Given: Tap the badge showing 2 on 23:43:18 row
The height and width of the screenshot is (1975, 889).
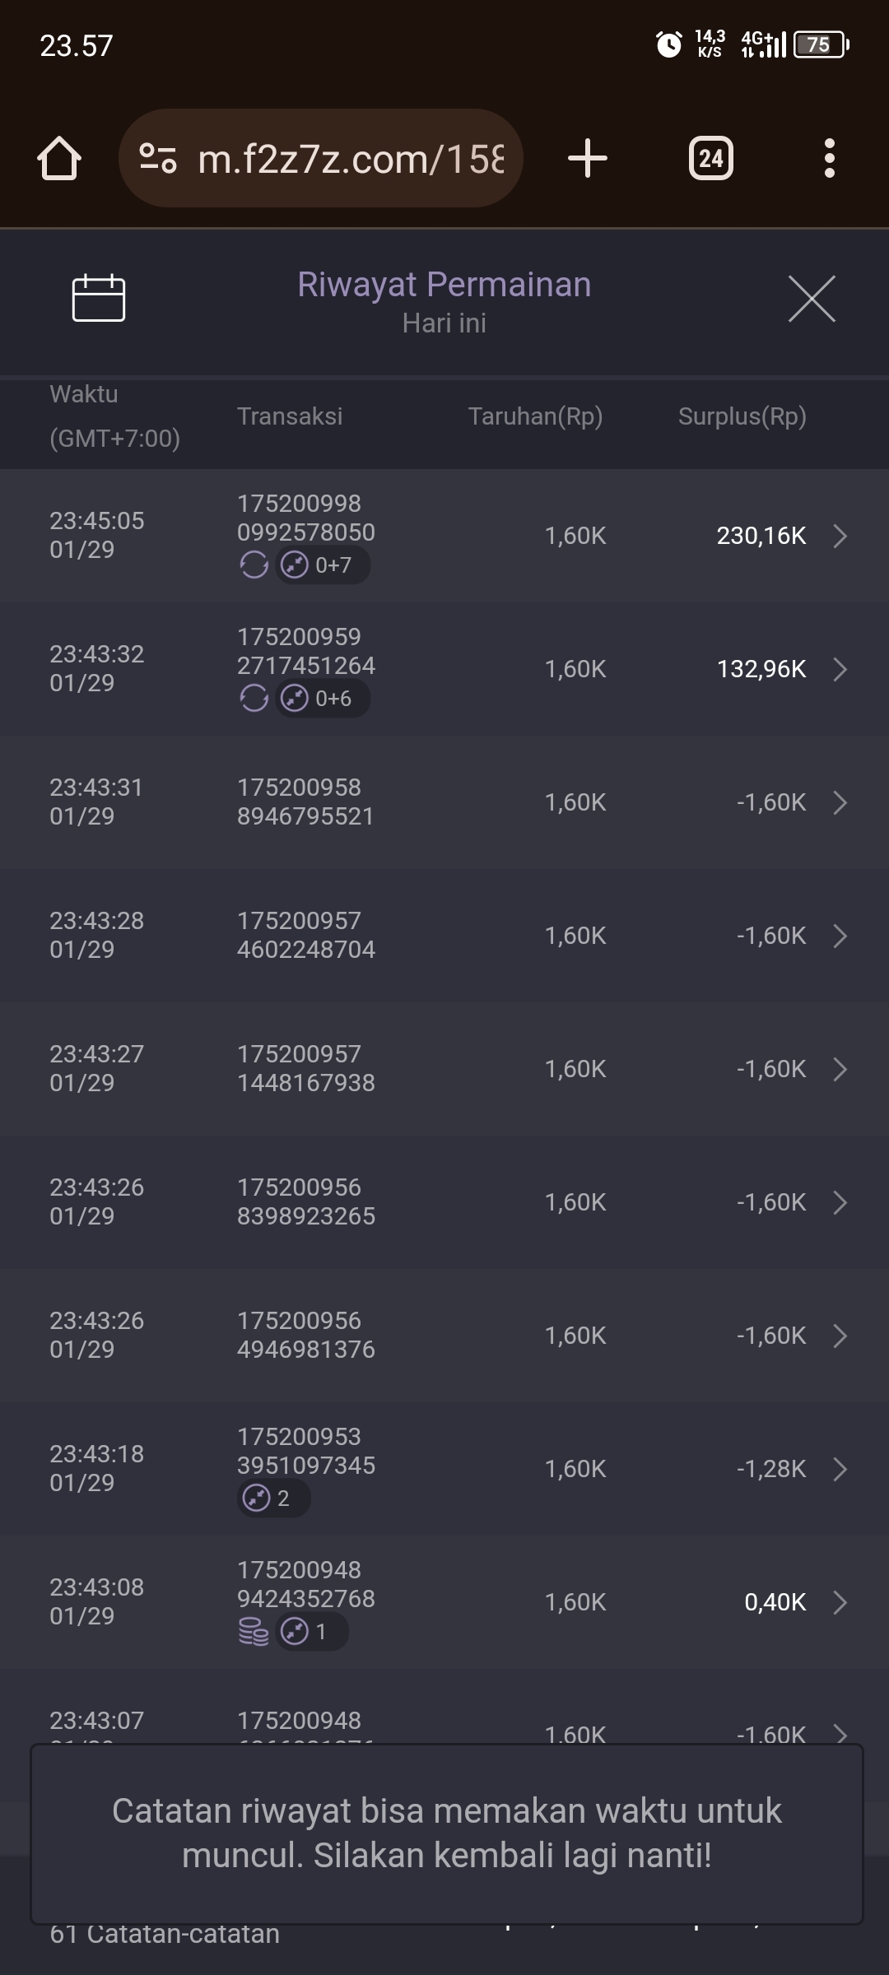Looking at the screenshot, I should click(x=273, y=1498).
